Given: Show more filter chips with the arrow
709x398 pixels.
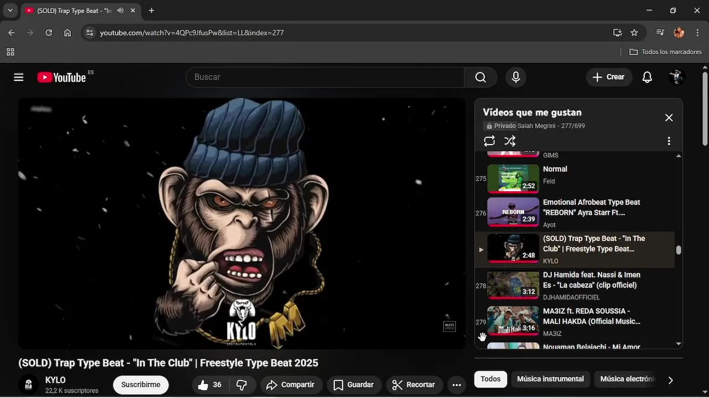Looking at the screenshot, I should pos(670,380).
